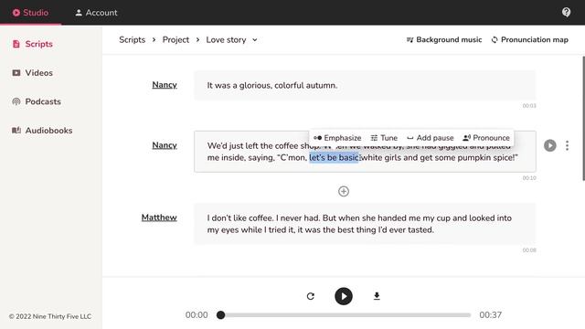Image resolution: width=585 pixels, height=329 pixels.
Task: Click the Pronounce option
Action: [x=486, y=138]
